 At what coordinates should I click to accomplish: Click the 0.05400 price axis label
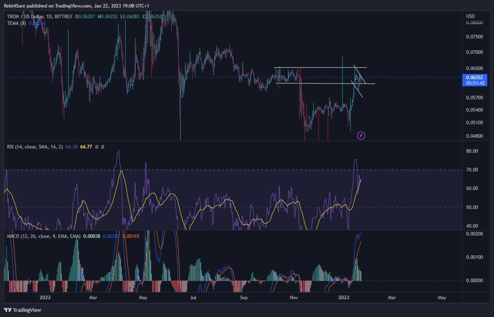(475, 110)
